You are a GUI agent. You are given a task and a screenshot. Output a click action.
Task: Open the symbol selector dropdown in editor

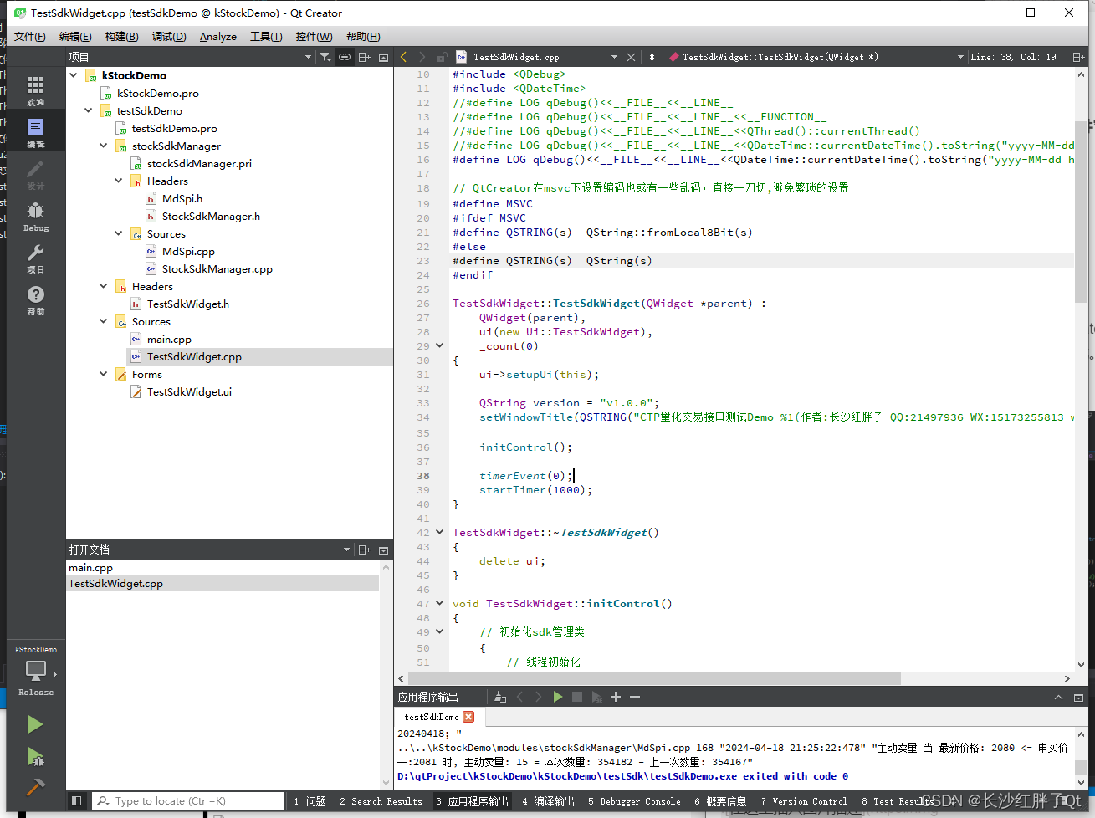960,57
